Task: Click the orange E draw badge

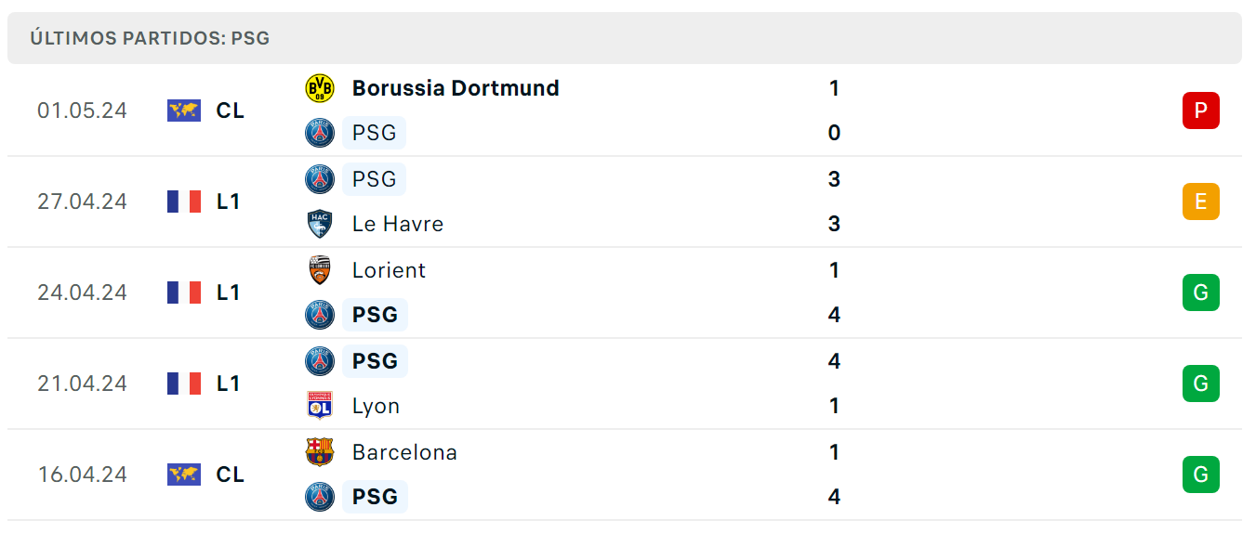Action: point(1201,201)
